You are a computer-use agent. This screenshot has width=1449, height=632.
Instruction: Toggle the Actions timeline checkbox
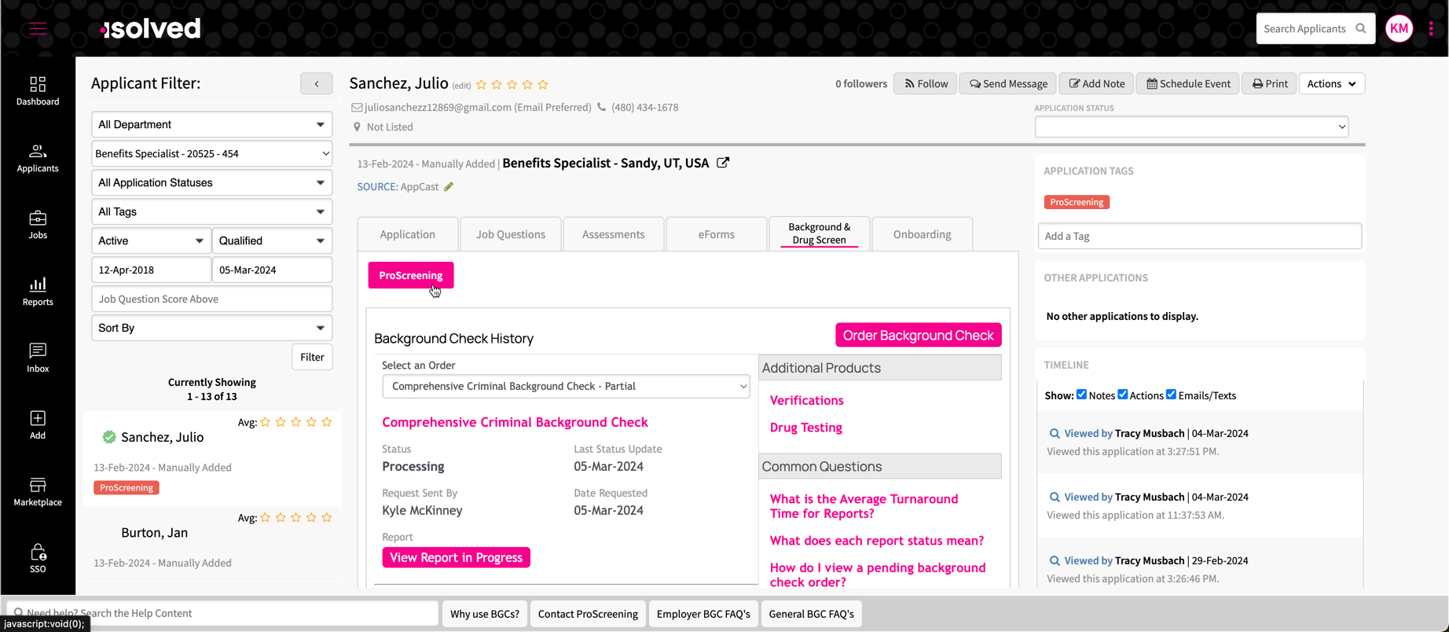click(x=1123, y=395)
